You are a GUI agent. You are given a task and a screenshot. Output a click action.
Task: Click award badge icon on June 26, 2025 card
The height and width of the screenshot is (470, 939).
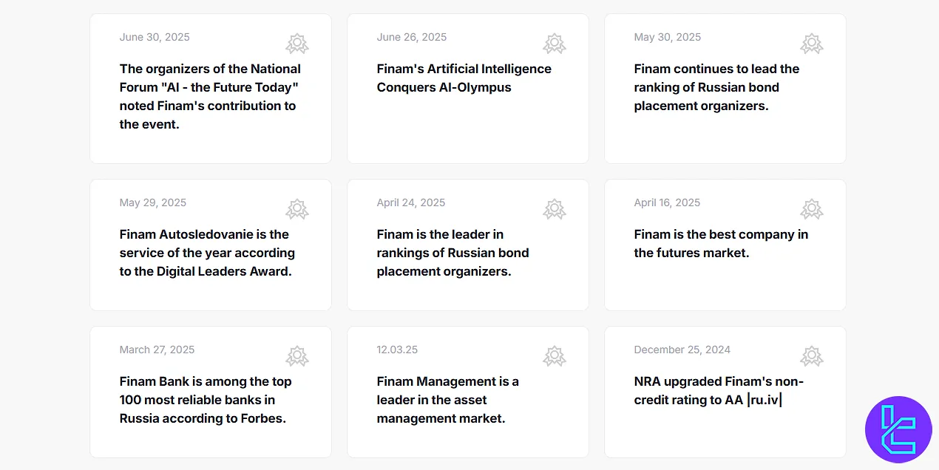click(555, 44)
